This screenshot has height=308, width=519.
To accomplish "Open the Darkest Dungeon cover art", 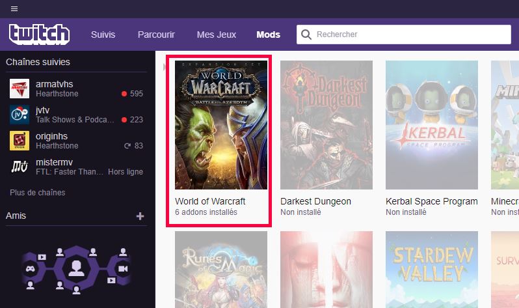I will click(x=326, y=125).
